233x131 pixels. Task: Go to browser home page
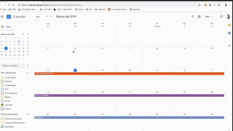[x=13, y=5]
